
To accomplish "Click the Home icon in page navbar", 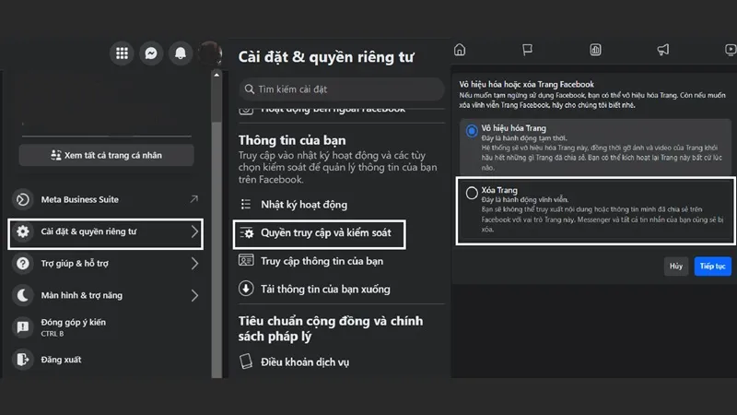I will (x=460, y=50).
